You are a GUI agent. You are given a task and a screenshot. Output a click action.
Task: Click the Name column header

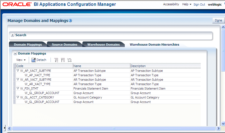tap(101, 66)
